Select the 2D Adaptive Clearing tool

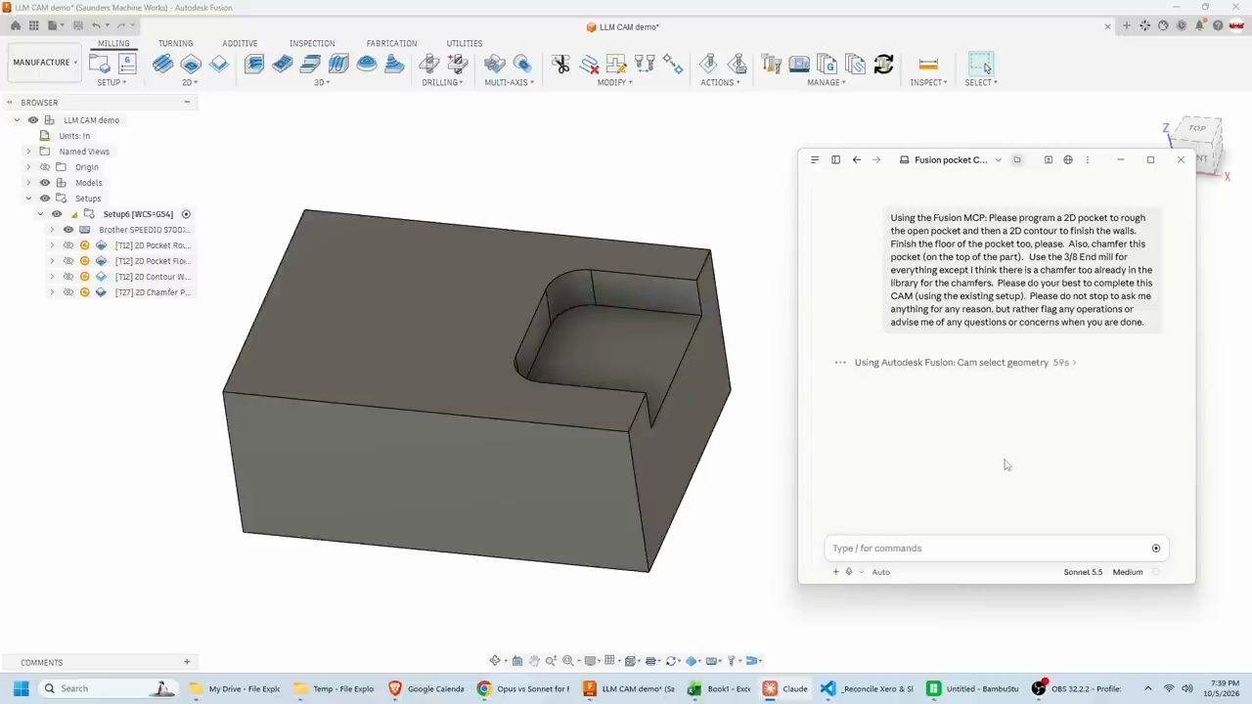tap(162, 65)
